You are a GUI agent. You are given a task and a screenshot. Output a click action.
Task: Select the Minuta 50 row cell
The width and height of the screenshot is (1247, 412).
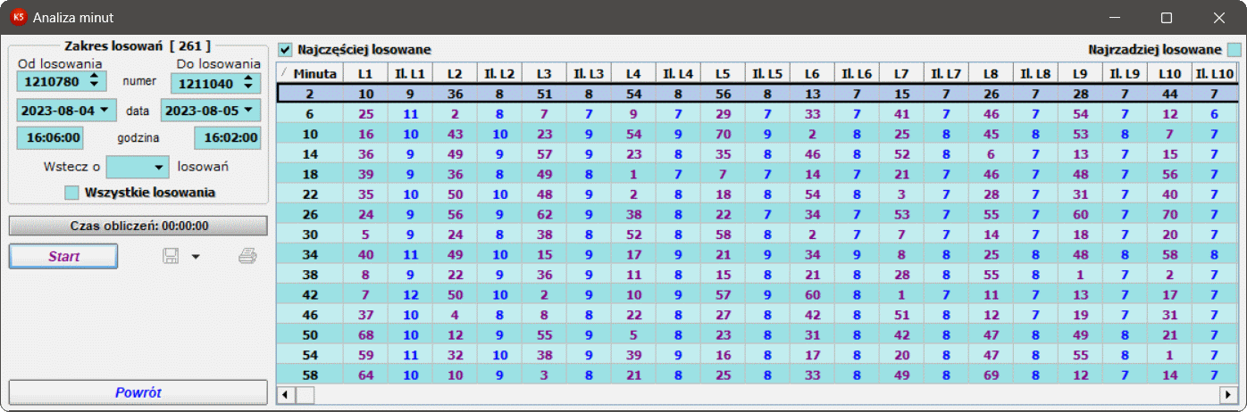(309, 334)
